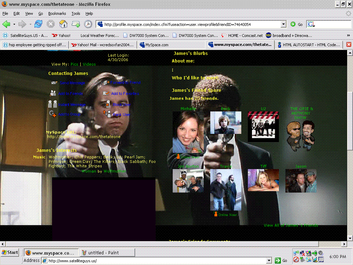The width and height of the screenshot is (353, 265).
Task: Click the Videos link
Action: pos(89,64)
